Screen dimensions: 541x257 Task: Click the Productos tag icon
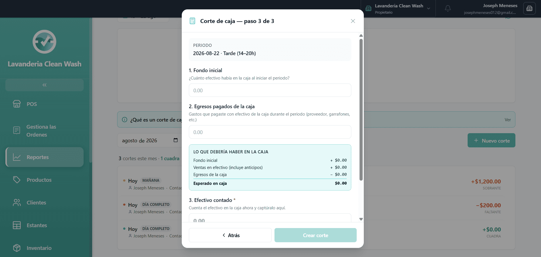click(17, 180)
